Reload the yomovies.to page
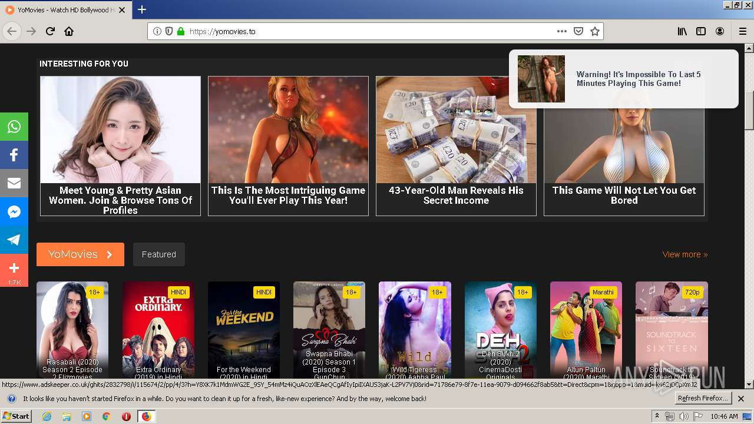The height and width of the screenshot is (424, 754). point(50,31)
